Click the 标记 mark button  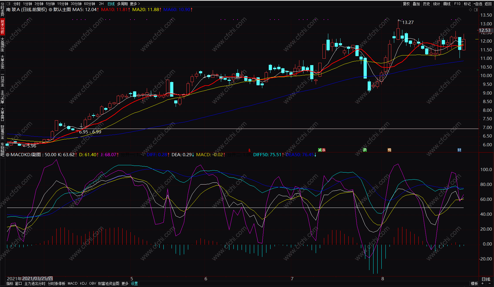pyautogui.click(x=467, y=4)
